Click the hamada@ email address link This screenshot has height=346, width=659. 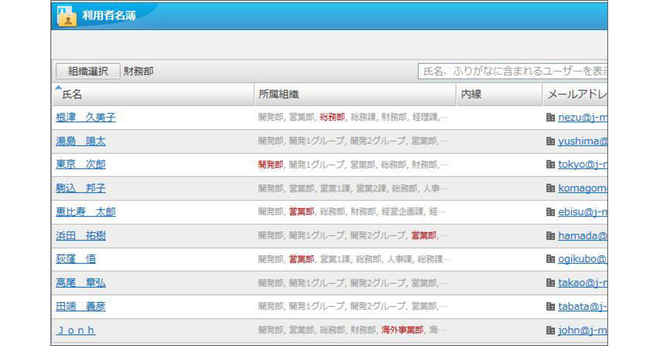coord(583,236)
